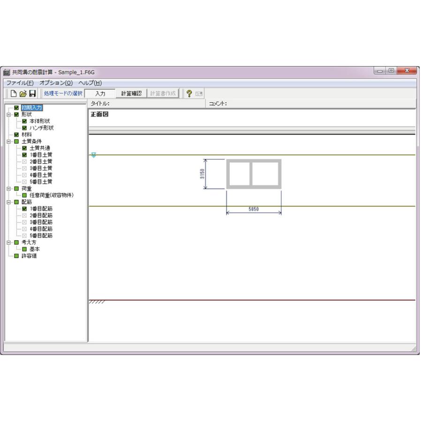The height and width of the screenshot is (422, 422).
Task: Switch to 計算確認 mode button
Action: 131,93
